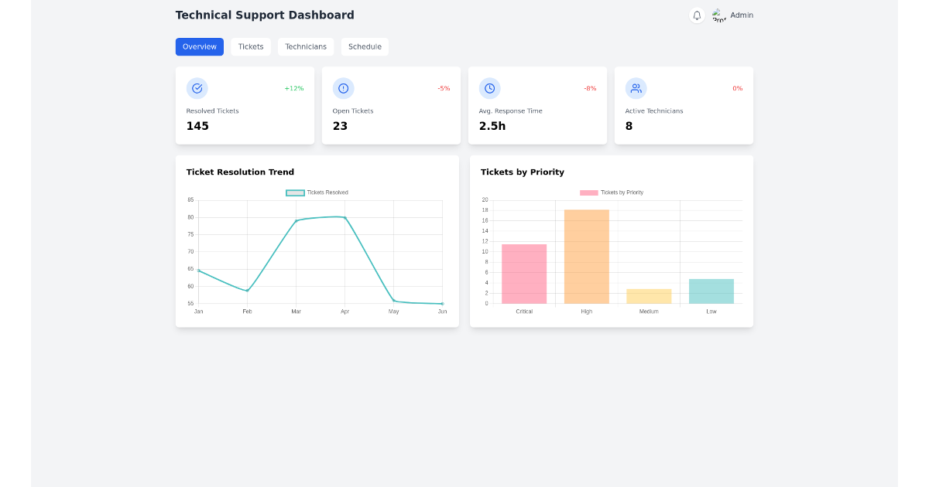929x487 pixels.
Task: Click the 145 resolved tickets count
Action: click(197, 125)
